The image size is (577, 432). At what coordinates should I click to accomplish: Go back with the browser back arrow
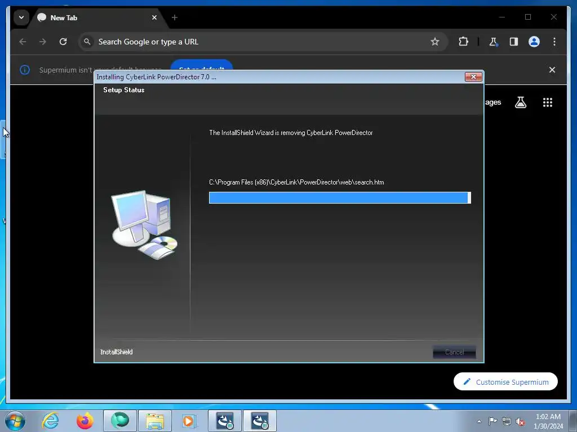pyautogui.click(x=23, y=42)
